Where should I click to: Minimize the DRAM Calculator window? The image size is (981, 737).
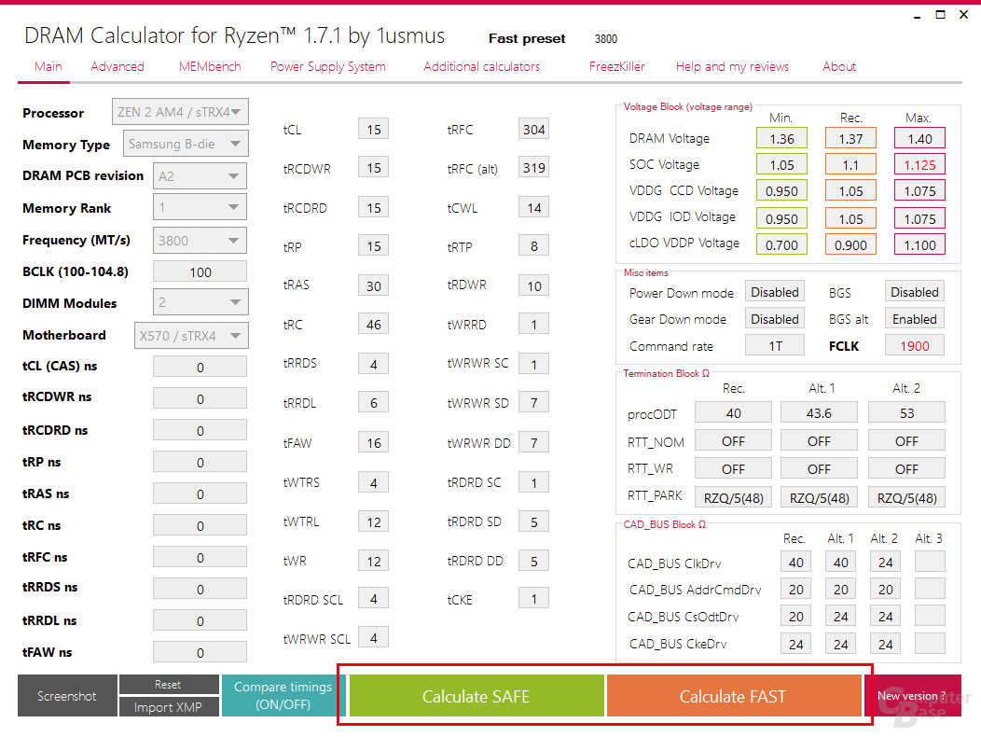click(918, 16)
